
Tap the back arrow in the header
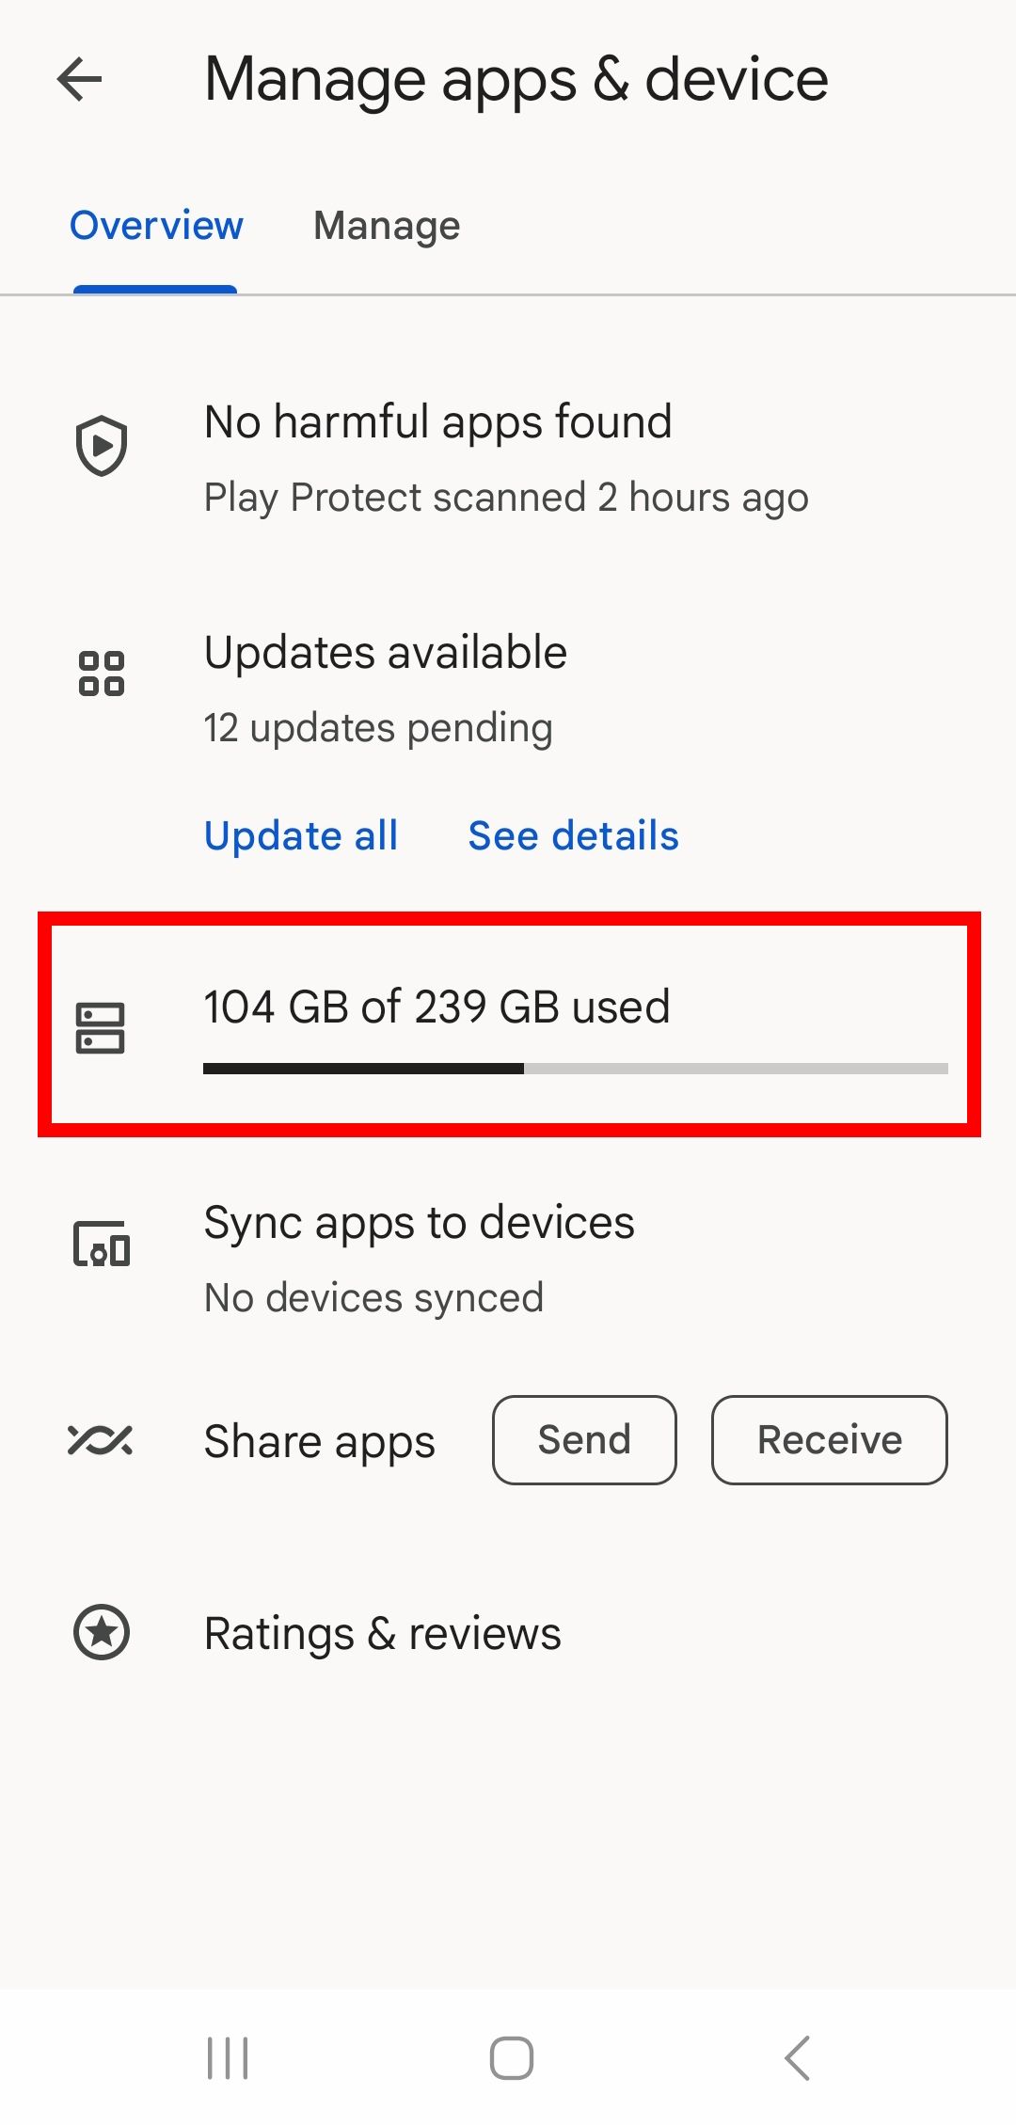(x=79, y=79)
